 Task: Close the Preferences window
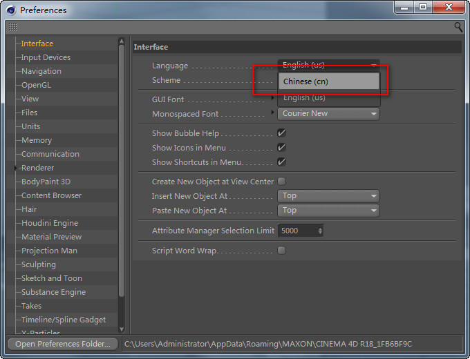click(x=449, y=7)
